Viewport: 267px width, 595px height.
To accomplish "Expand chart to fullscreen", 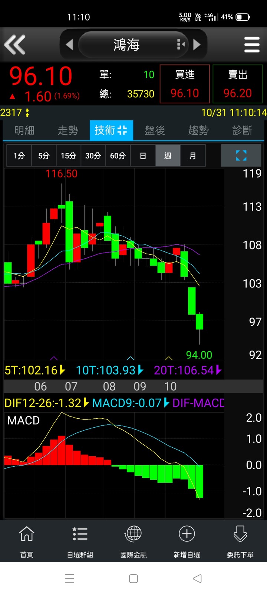I will 241,155.
